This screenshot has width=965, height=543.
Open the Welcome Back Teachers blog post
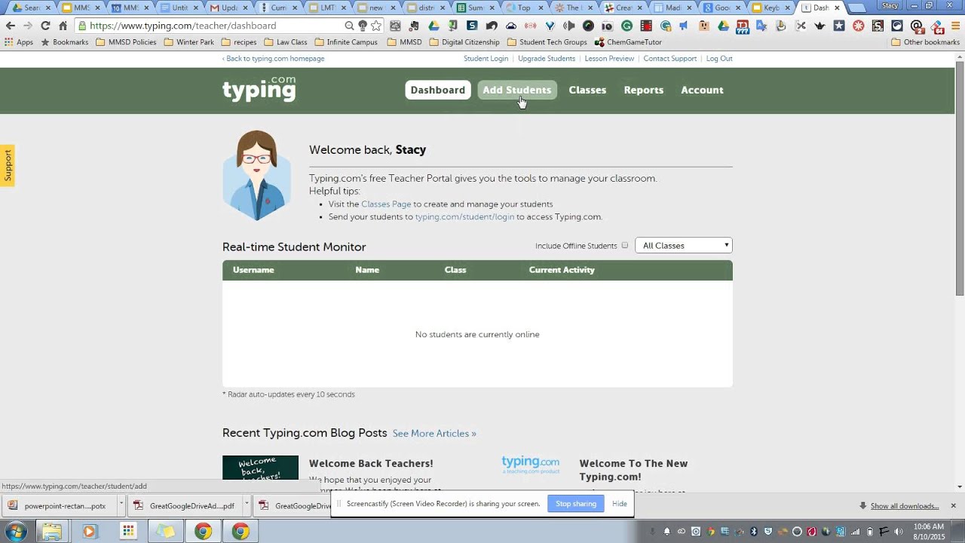pos(371,464)
